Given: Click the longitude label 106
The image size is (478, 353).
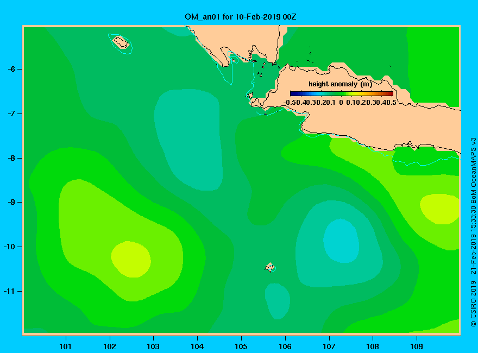Looking at the screenshot, I should tap(285, 346).
